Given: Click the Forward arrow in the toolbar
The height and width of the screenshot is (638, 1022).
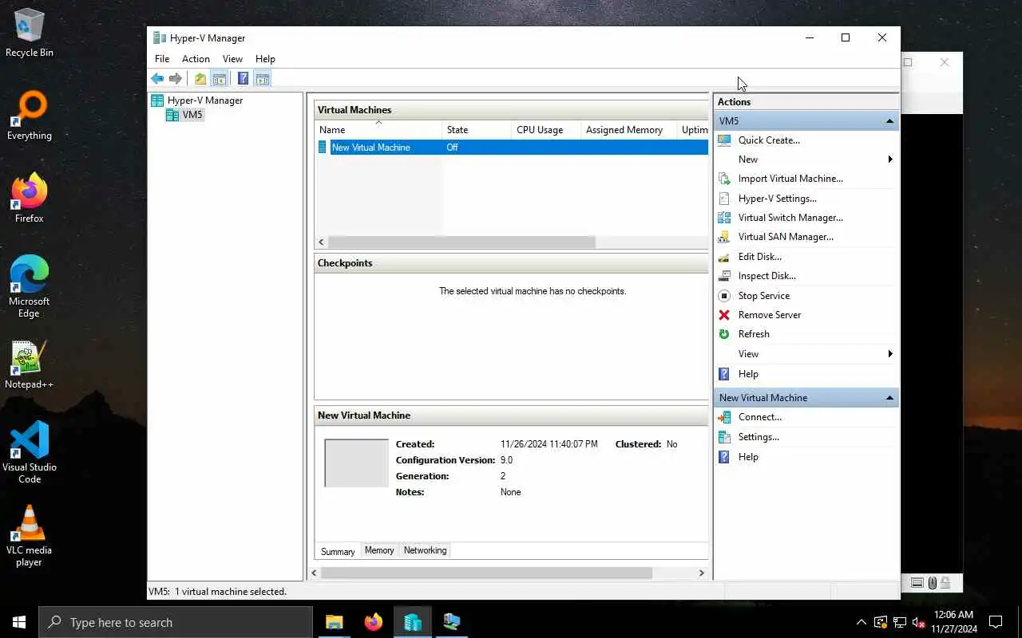Looking at the screenshot, I should click(176, 78).
